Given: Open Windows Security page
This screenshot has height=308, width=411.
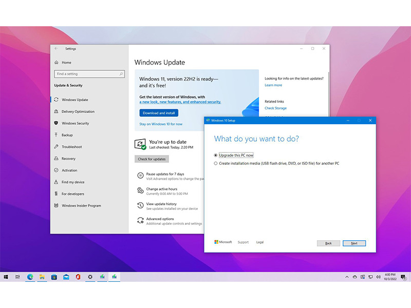Looking at the screenshot, I should tap(75, 123).
